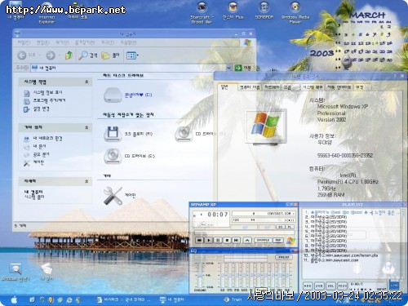Screen dimensions: 408x306
Task: Switch to Computer Name tab in System Properties
Action: (250, 87)
